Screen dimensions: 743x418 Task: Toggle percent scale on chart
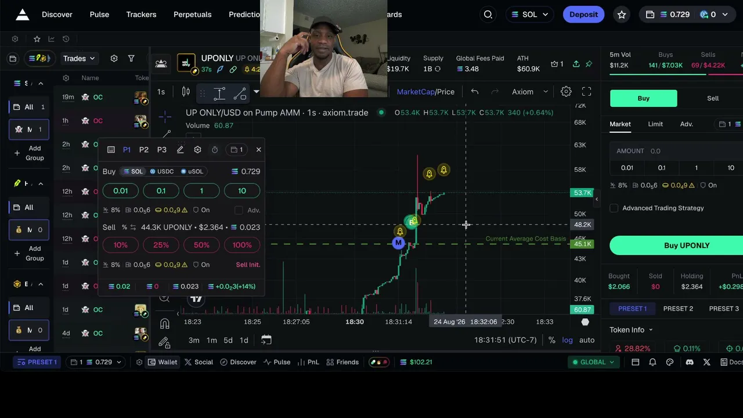[x=551, y=340]
